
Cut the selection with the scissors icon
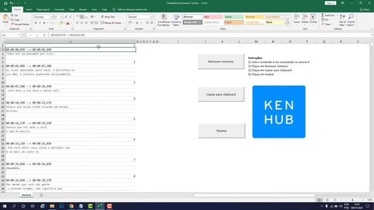[14, 15]
